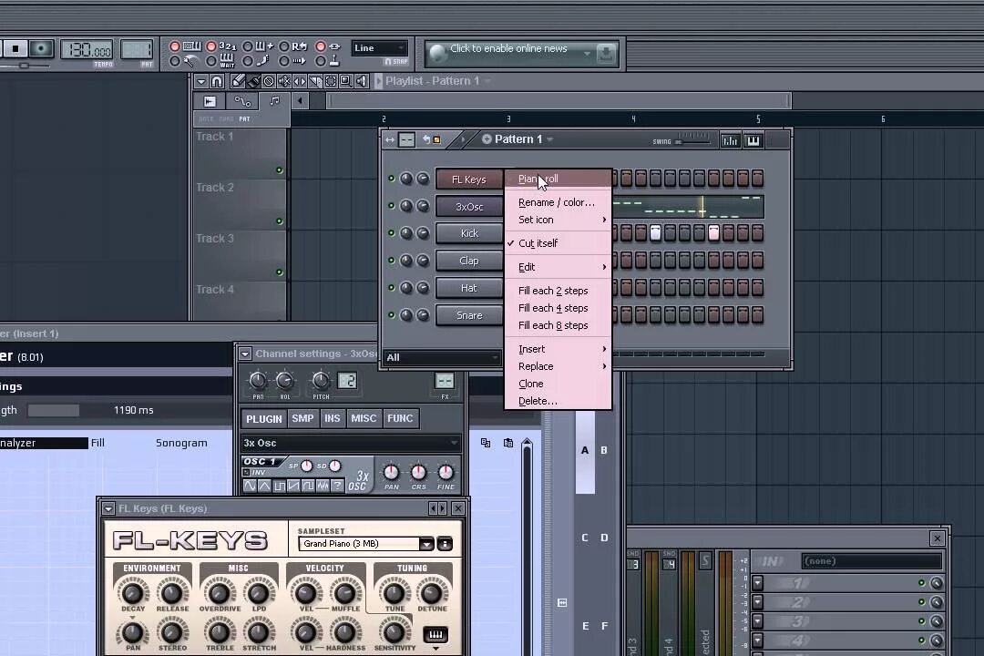984x656 pixels.
Task: Toggle the INV checkbox for OSC 1
Action: [x=247, y=473]
